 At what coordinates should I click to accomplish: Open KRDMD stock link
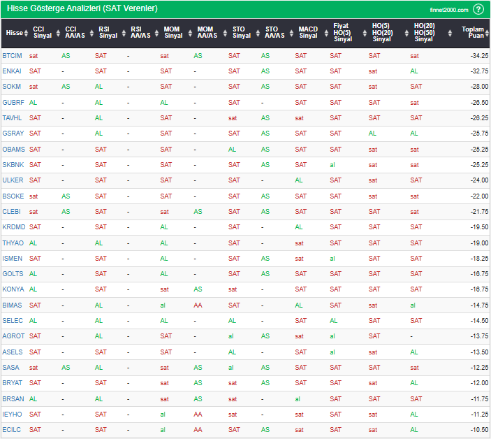point(14,227)
